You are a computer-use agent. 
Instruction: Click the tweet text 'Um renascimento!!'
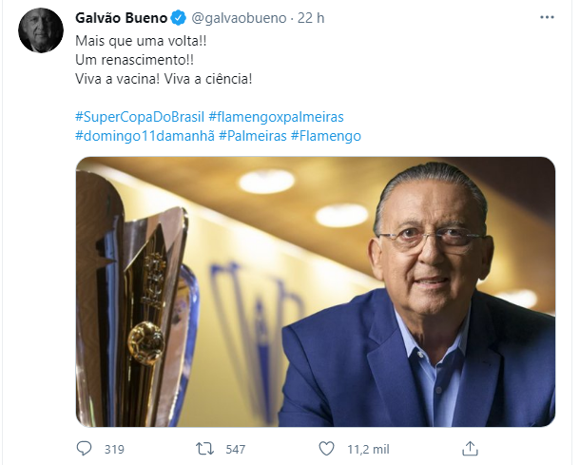135,60
